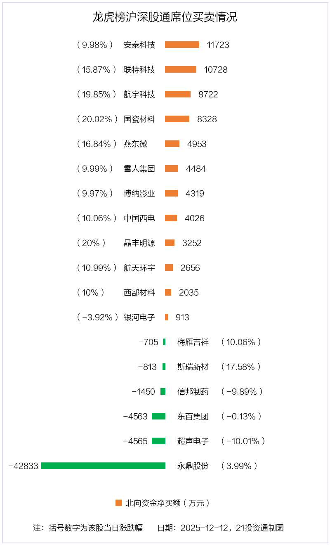The height and width of the screenshot is (545, 330).
Task: Click the green bar for 超声电子
Action: click(x=158, y=441)
